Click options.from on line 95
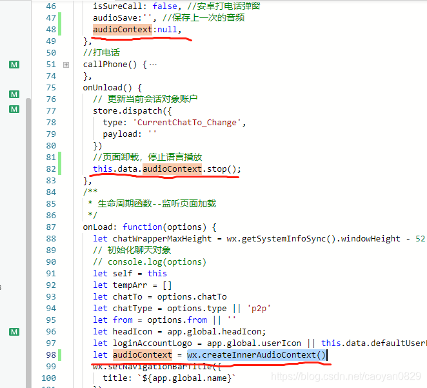427x388 pixels. [x=177, y=320]
